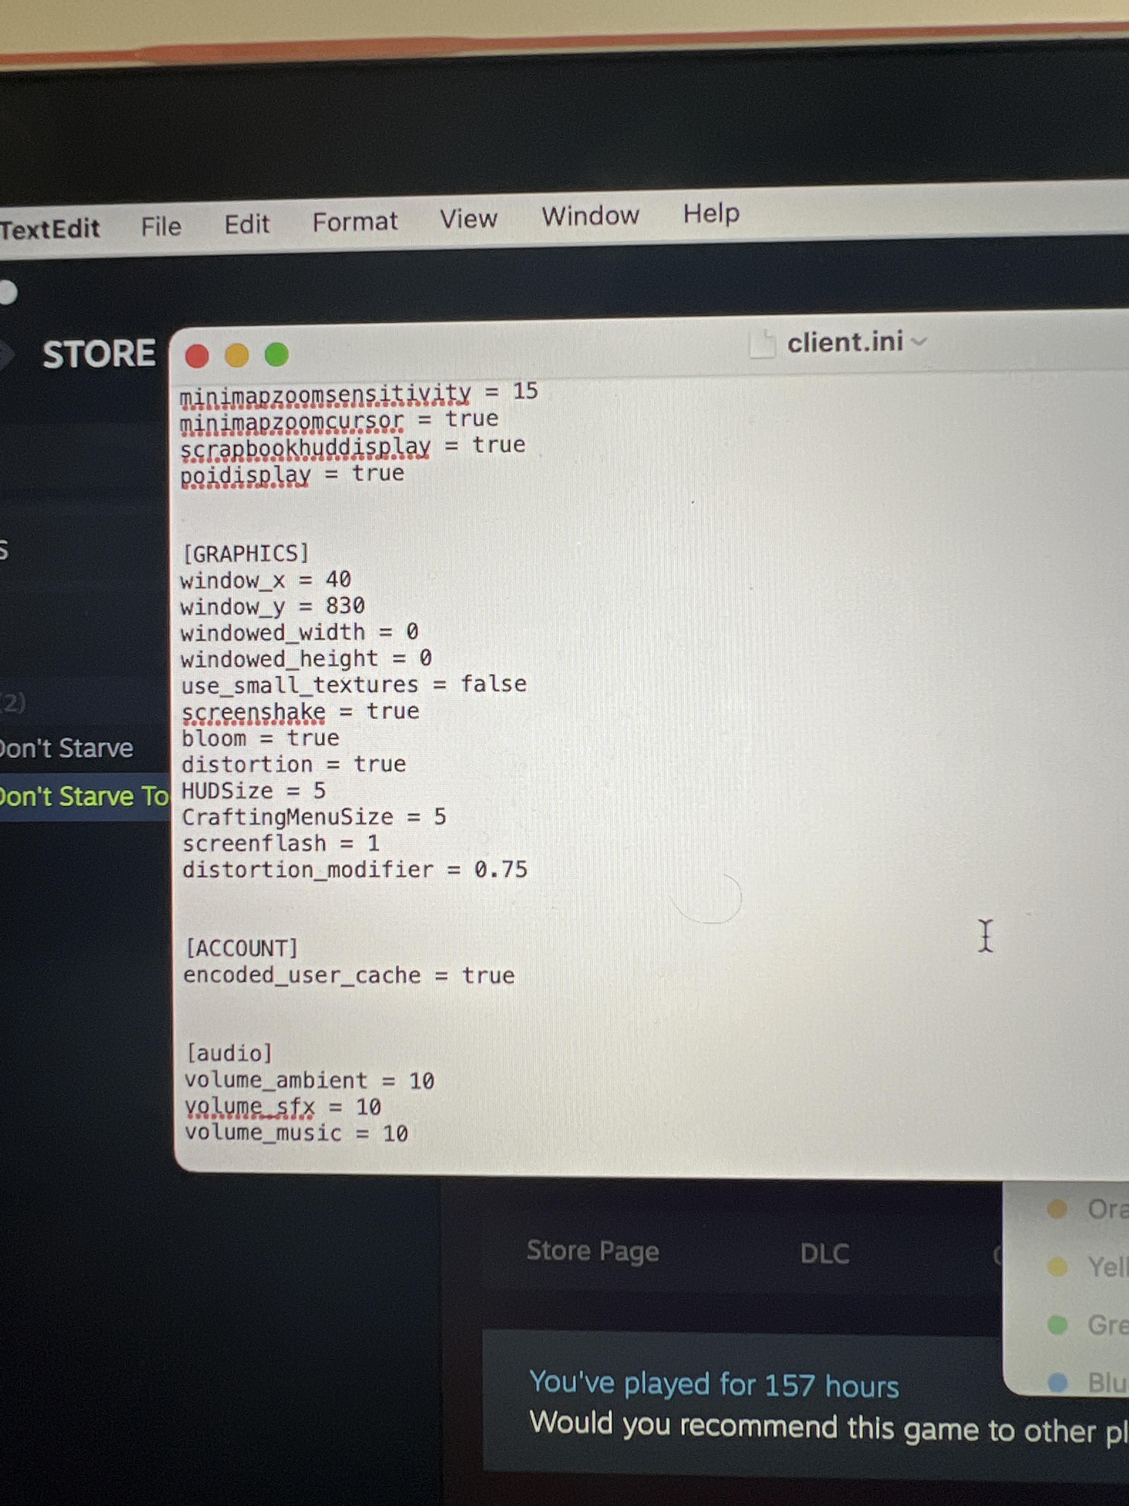Select Don't Starve Together library entry

coord(83,796)
